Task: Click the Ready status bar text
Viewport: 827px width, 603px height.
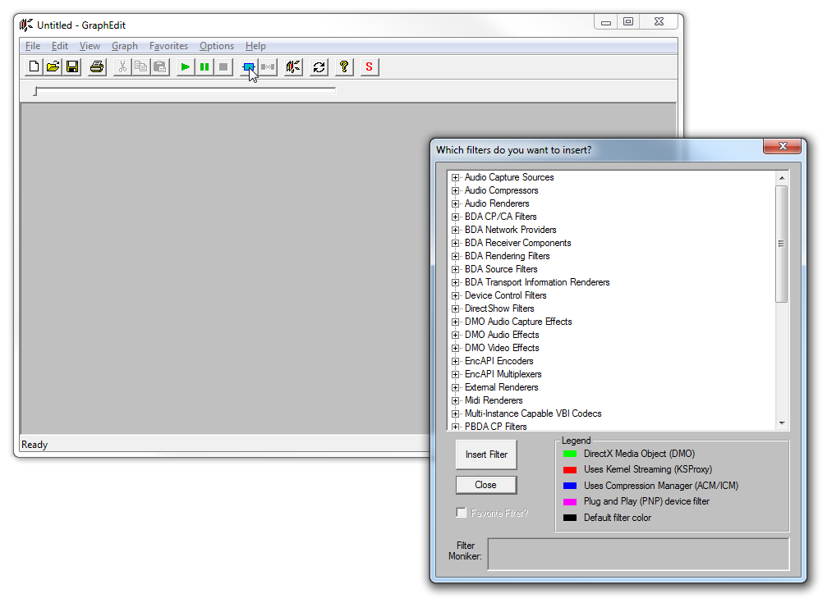Action: 34,445
